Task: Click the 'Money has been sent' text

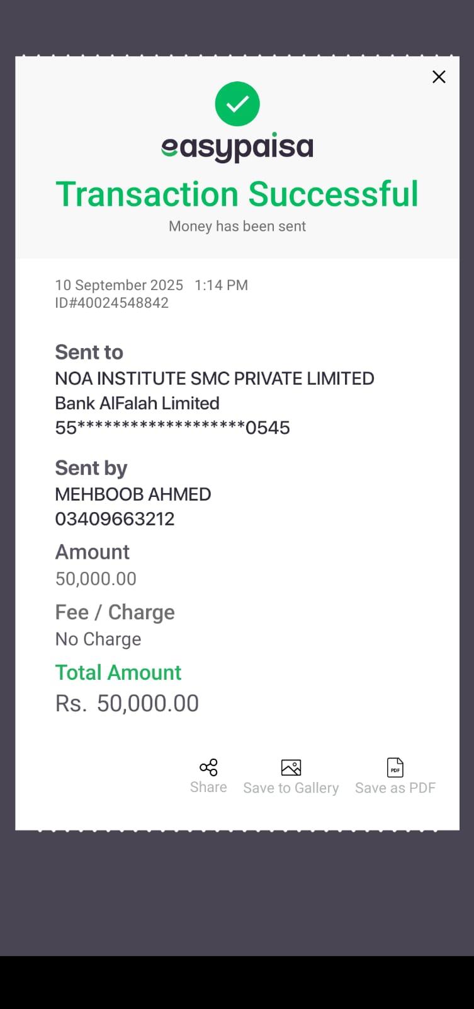Action: 237,226
